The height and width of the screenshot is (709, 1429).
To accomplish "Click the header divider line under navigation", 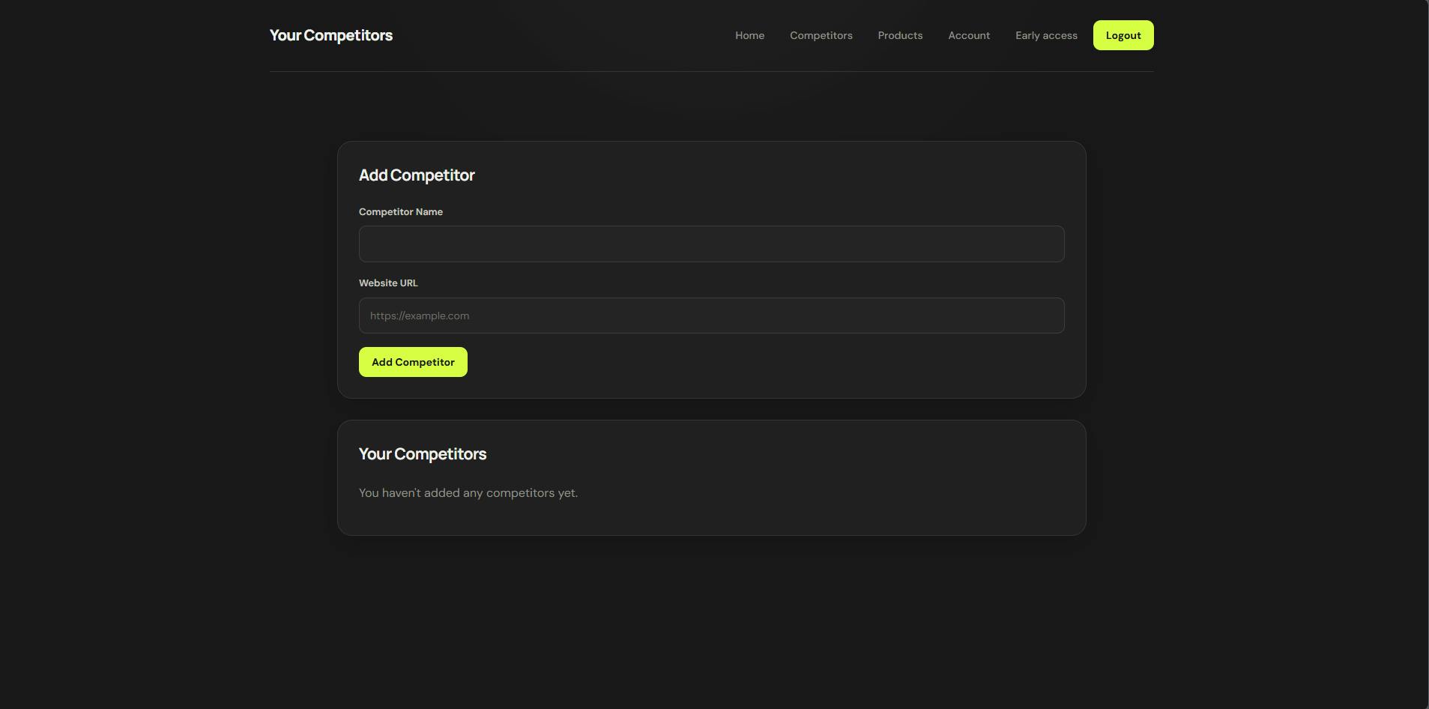I will 711,71.
